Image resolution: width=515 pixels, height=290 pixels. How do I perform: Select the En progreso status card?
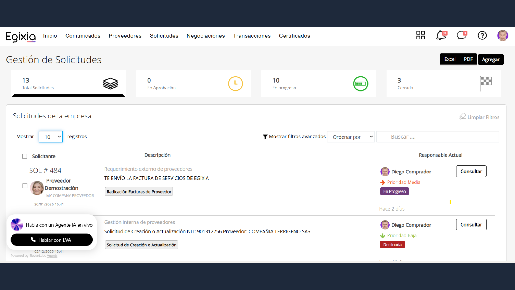click(318, 84)
